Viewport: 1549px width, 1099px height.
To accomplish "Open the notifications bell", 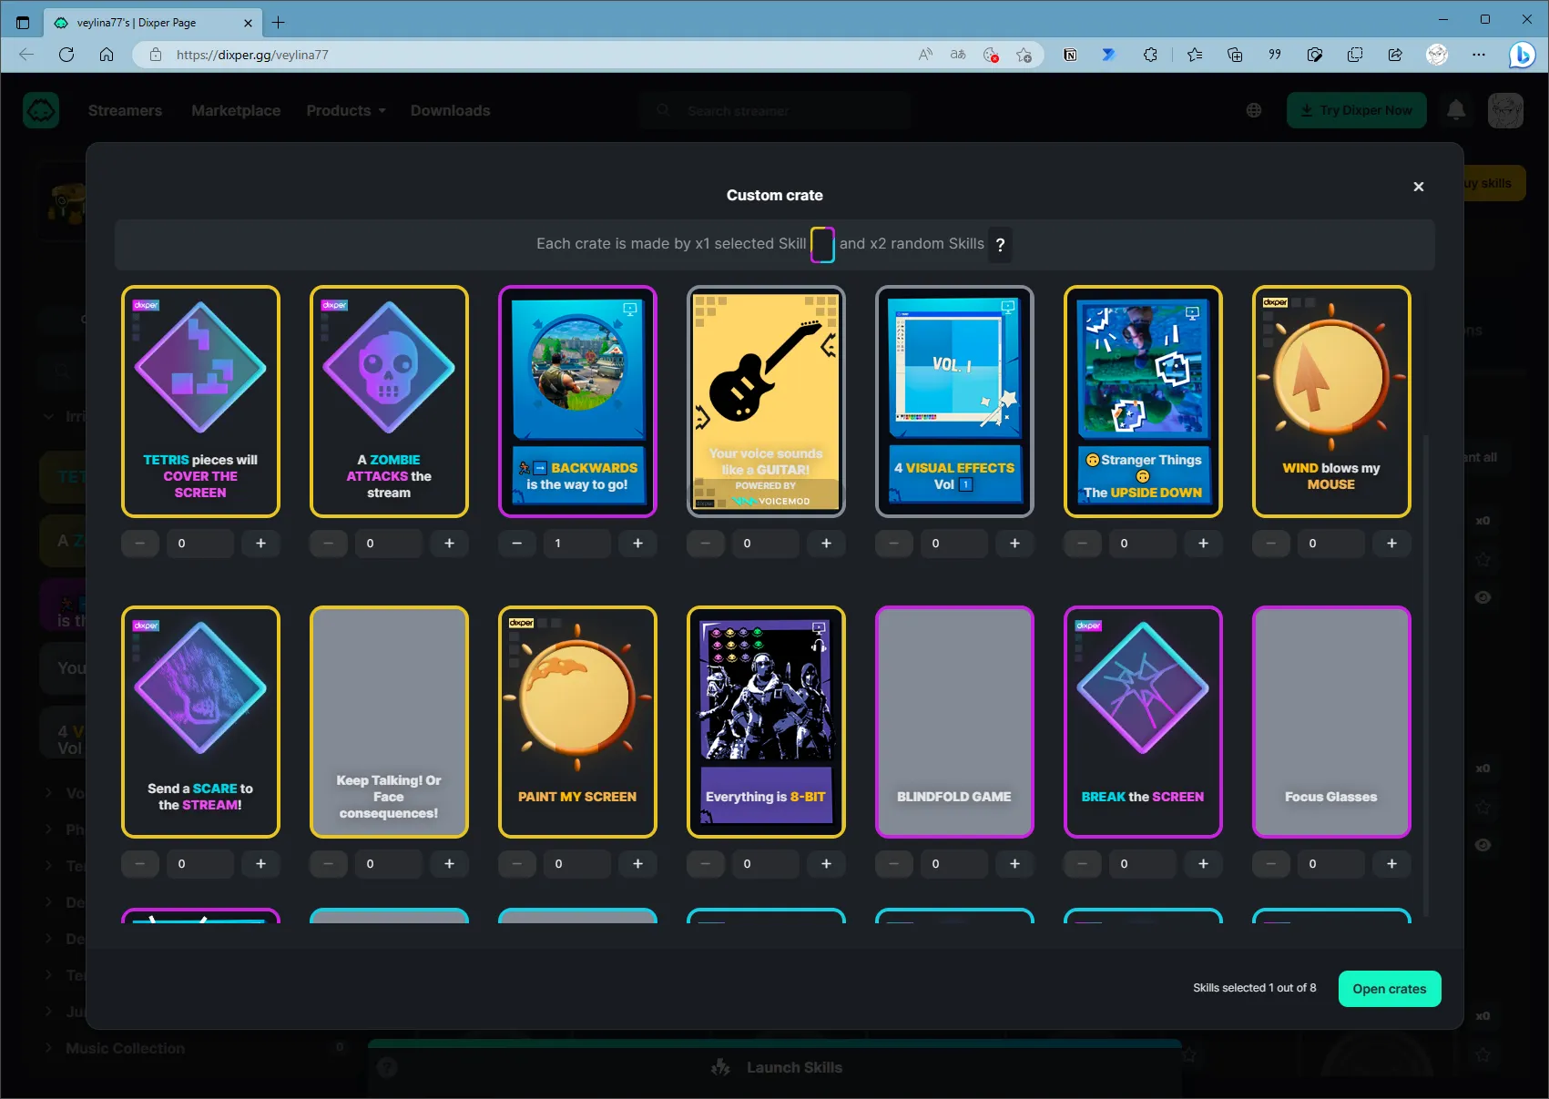I will click(x=1456, y=110).
